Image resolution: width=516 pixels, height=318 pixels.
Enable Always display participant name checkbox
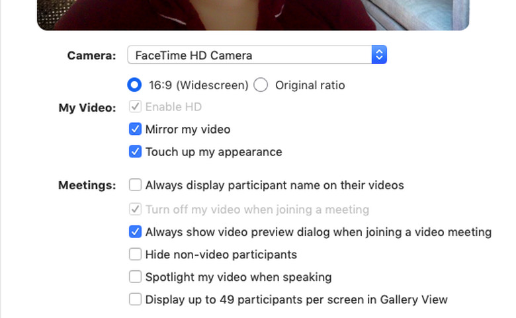[135, 185]
